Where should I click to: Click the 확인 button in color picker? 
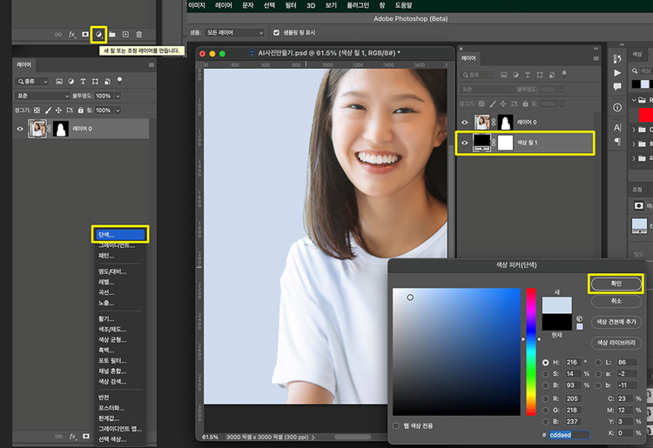click(616, 284)
